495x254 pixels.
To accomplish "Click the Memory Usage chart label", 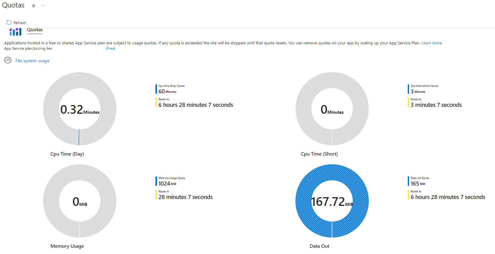I will [67, 246].
